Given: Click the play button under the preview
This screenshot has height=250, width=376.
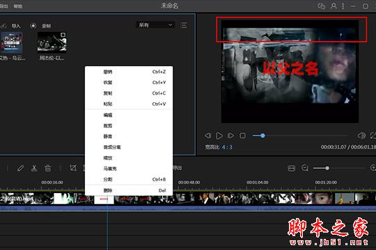Looking at the screenshot, I should click(x=219, y=135).
